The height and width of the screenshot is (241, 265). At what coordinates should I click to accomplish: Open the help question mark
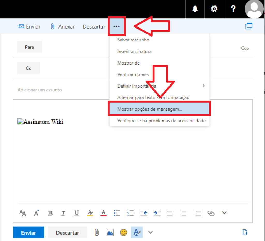(233, 9)
